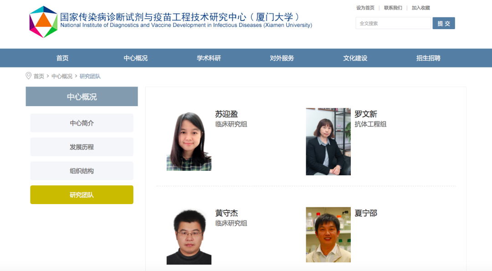492x271 pixels.
Task: Click the 加入收藏 link at top
Action: point(421,8)
